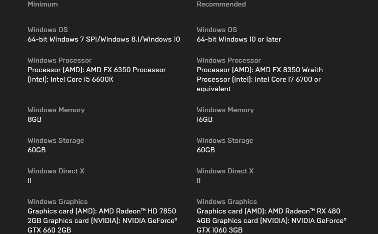Select the 16GB recommended memory value
This screenshot has width=378, height=234.
[x=204, y=120]
